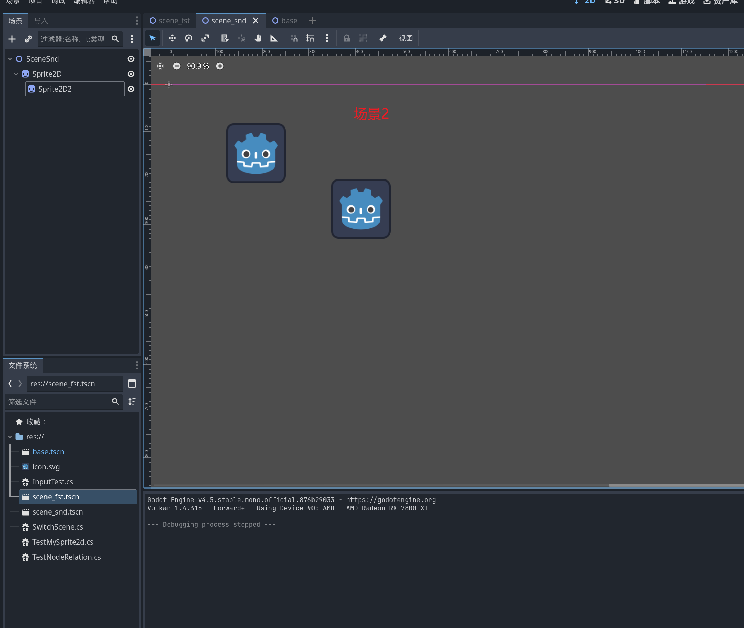Click the SceneSnd root node icon
Image resolution: width=744 pixels, height=628 pixels.
click(x=19, y=59)
